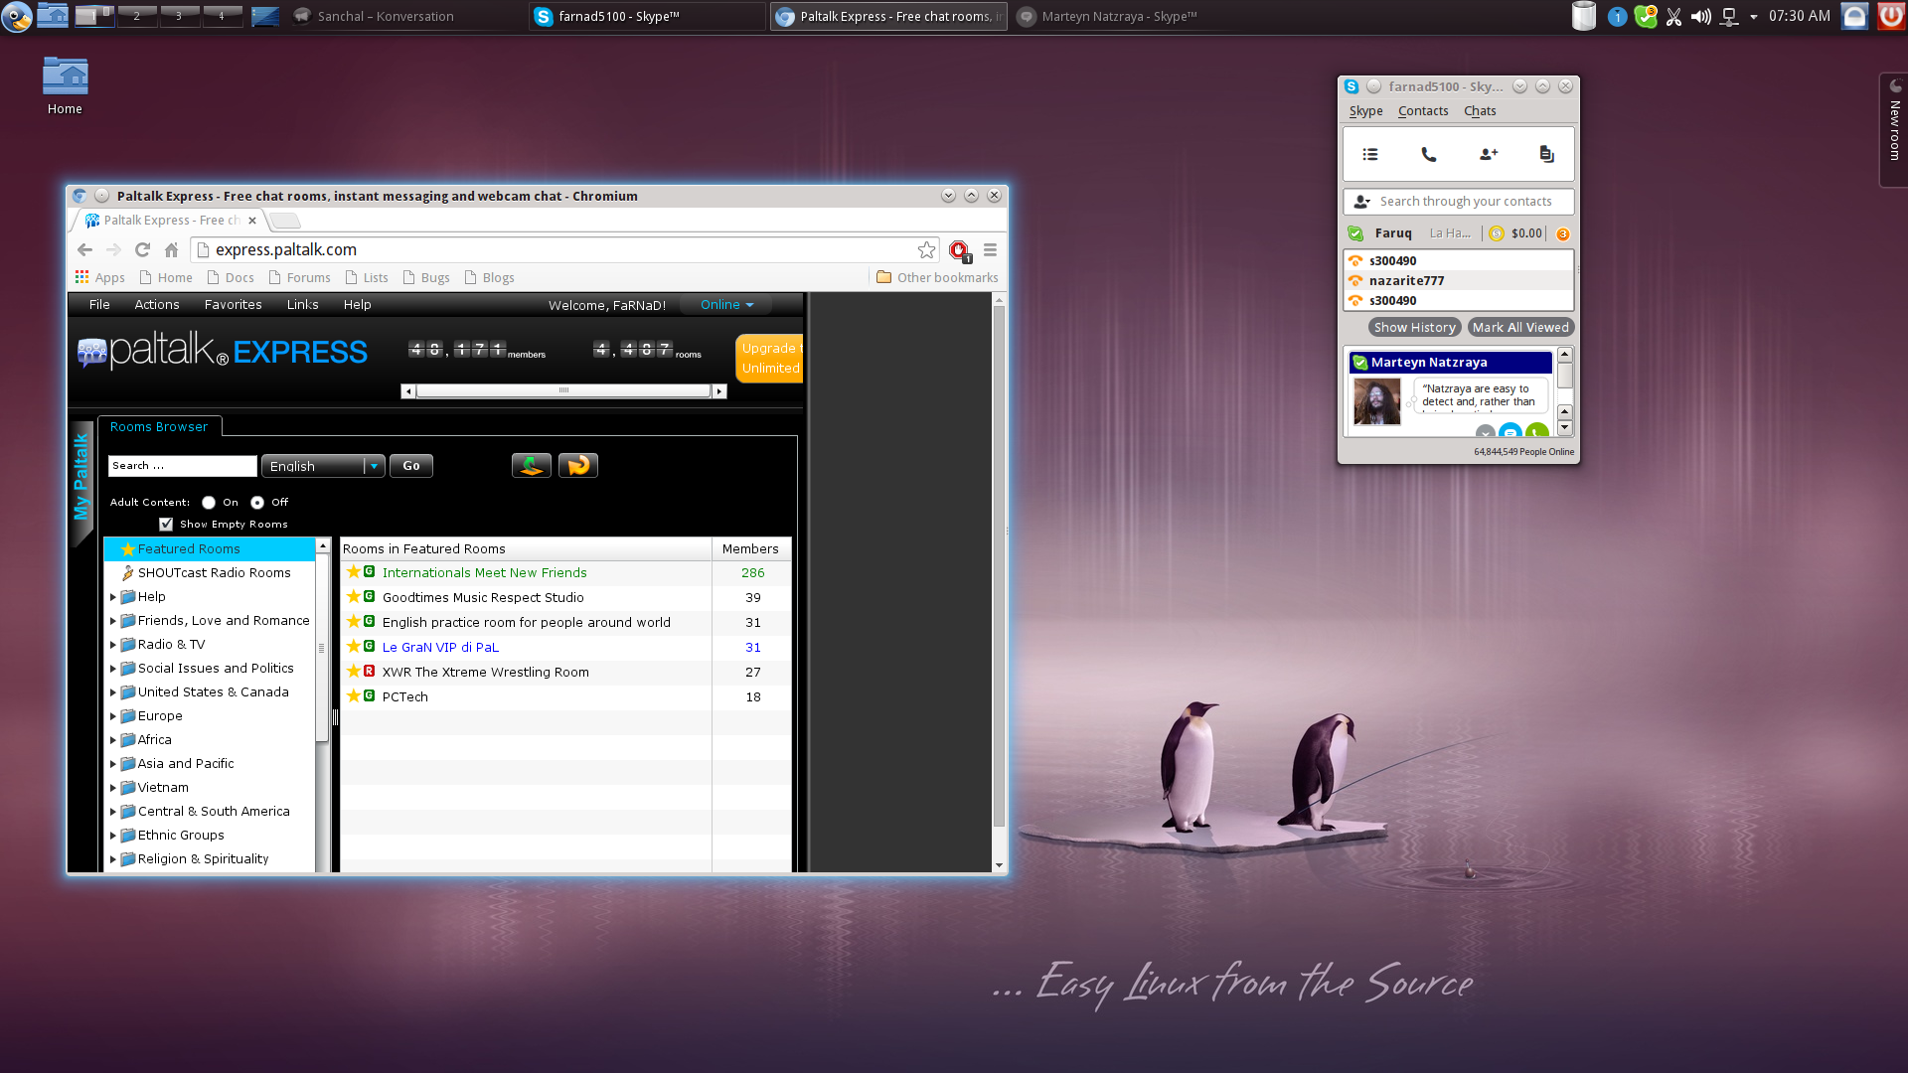Open the Skype contact list view icon

coord(1370,154)
